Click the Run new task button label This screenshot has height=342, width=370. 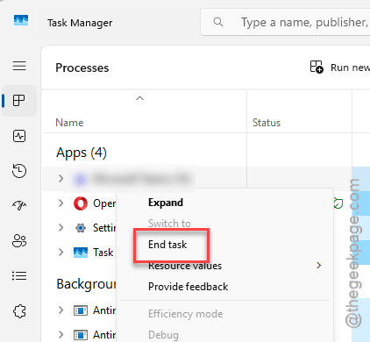pos(350,68)
